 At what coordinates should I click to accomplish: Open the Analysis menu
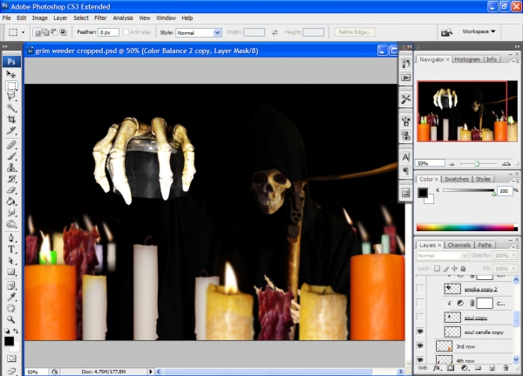pyautogui.click(x=123, y=18)
